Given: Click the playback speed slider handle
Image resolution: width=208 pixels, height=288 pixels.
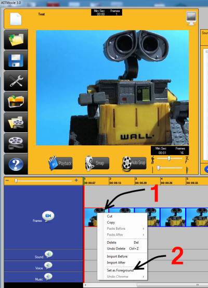Looking at the screenshot, I should (x=169, y=158).
